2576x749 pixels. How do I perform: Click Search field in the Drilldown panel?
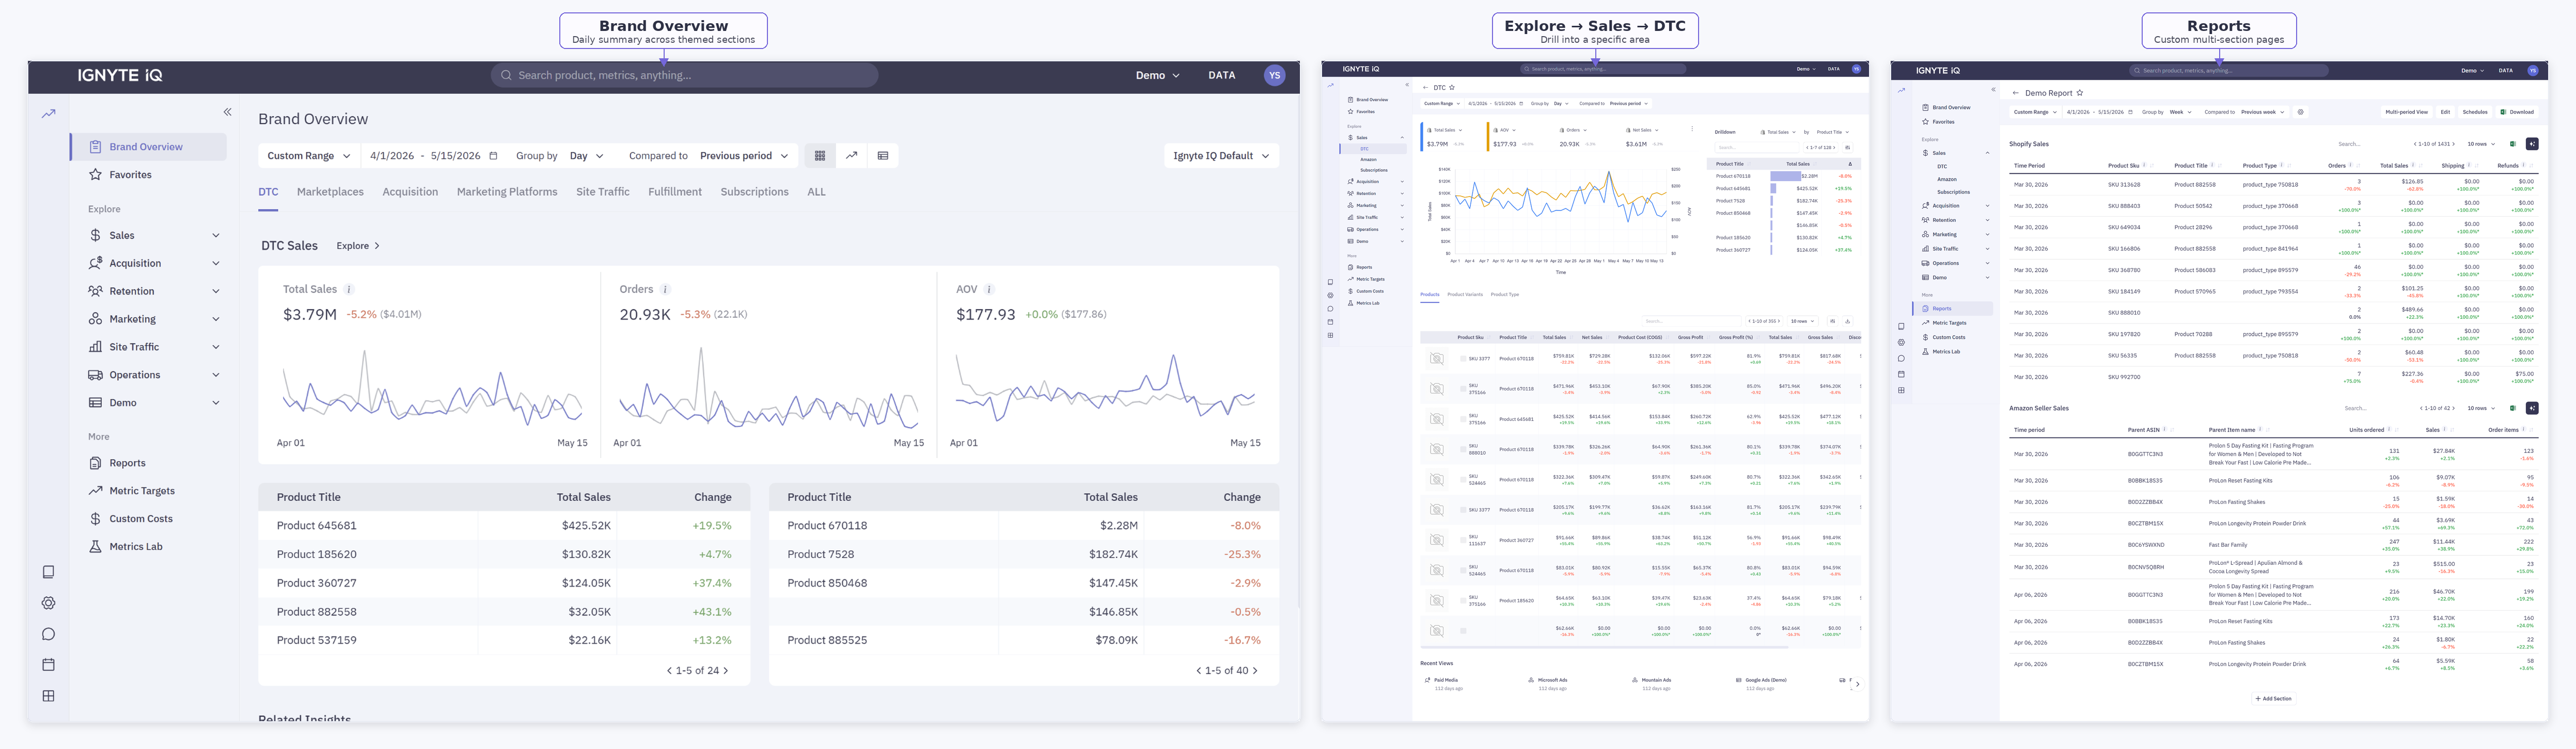point(1757,148)
